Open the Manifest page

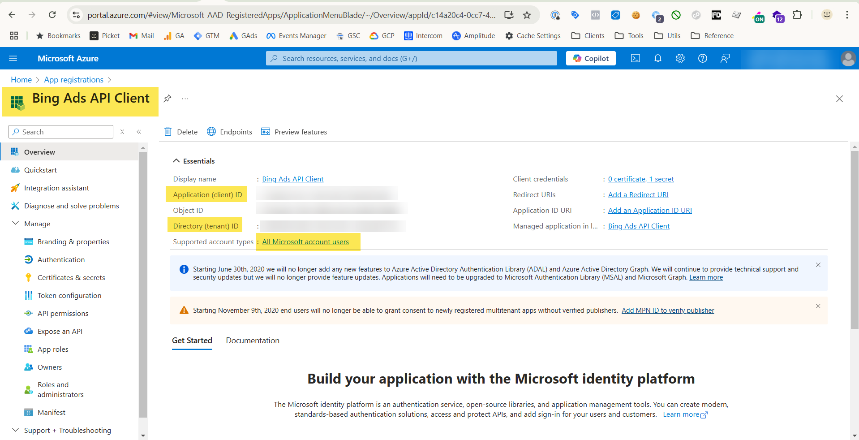52,412
